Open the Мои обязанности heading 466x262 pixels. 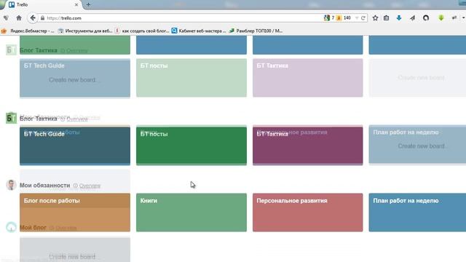point(45,186)
